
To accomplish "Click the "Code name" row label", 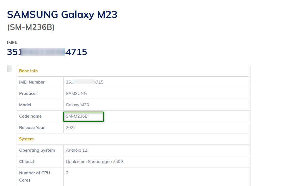I will tap(30, 116).
